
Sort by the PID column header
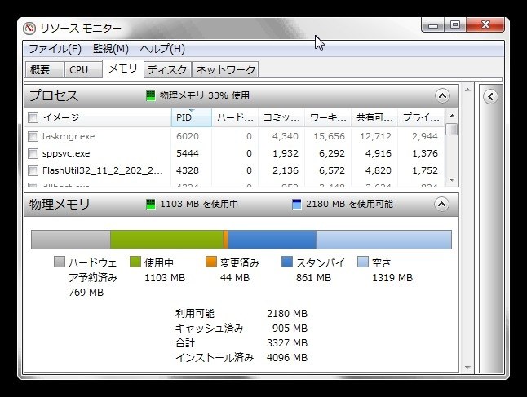191,117
